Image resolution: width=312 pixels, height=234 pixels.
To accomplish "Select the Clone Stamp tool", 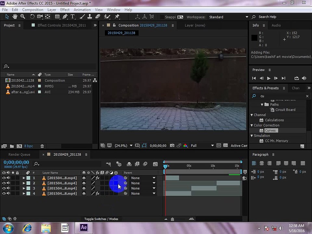I will click(x=90, y=17).
